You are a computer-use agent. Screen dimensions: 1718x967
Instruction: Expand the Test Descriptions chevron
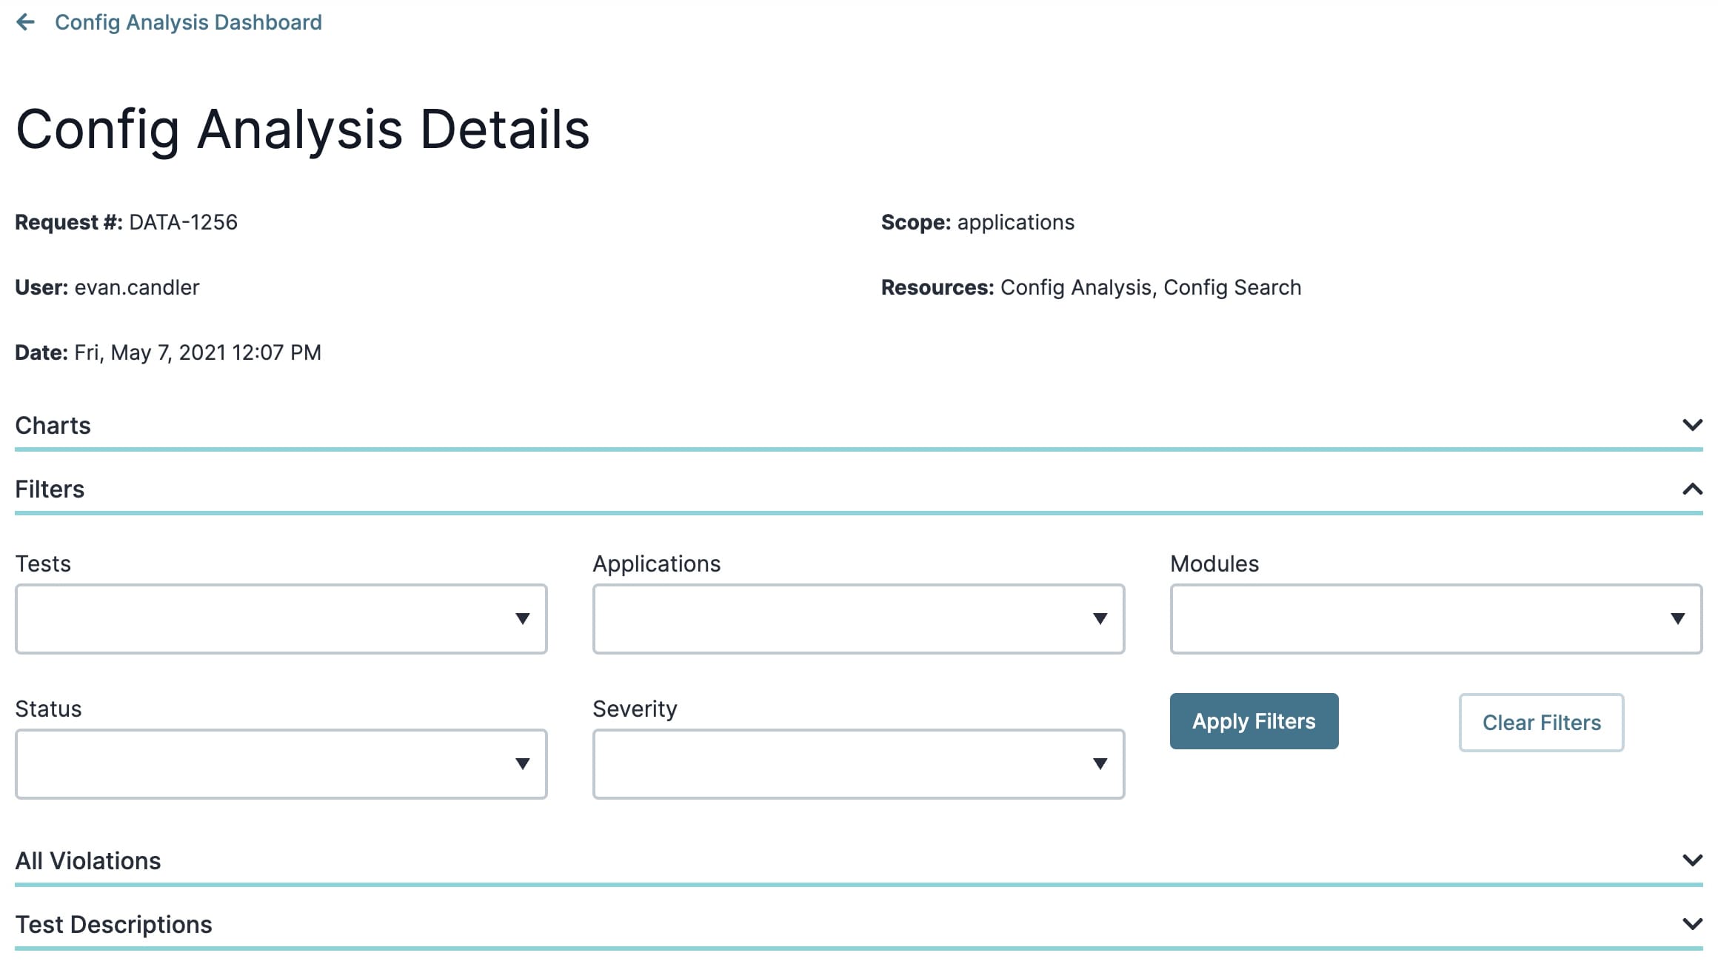(x=1692, y=924)
